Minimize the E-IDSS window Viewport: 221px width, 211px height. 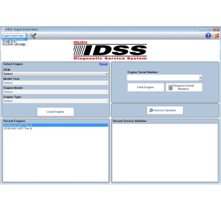(x=203, y=30)
